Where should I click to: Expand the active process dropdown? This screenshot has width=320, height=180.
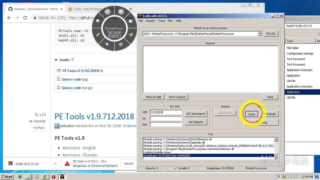[260, 33]
